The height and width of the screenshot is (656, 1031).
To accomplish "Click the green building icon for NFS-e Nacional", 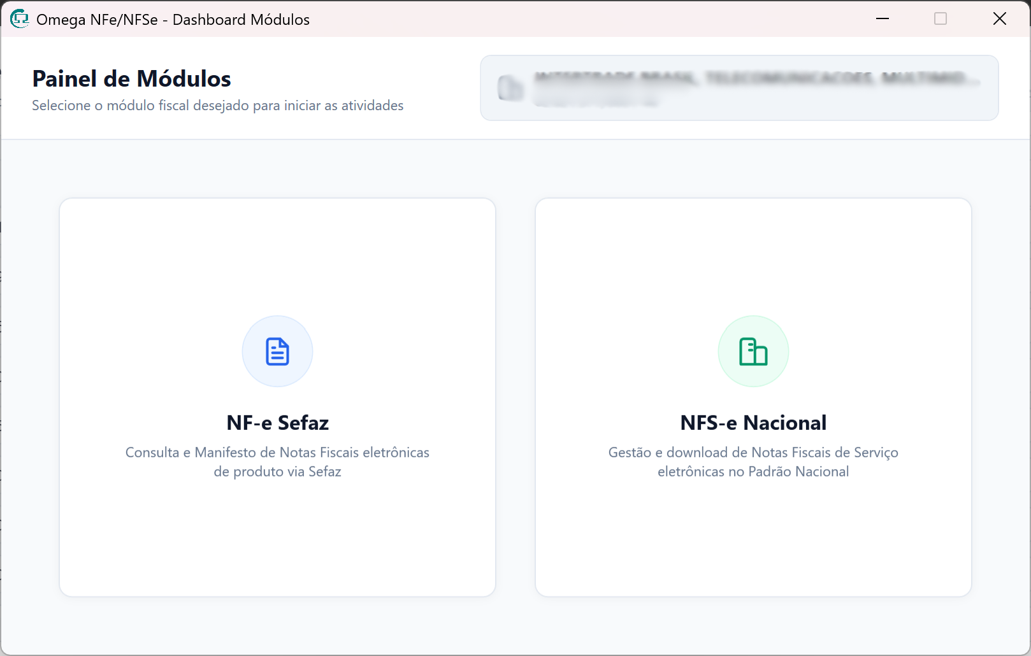I will (753, 352).
